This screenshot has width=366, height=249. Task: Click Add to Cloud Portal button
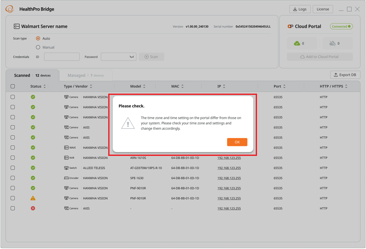320,57
